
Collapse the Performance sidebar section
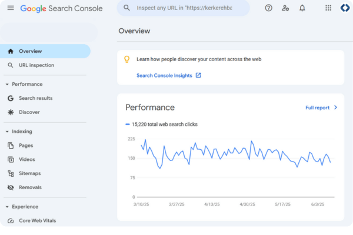pos(7,85)
